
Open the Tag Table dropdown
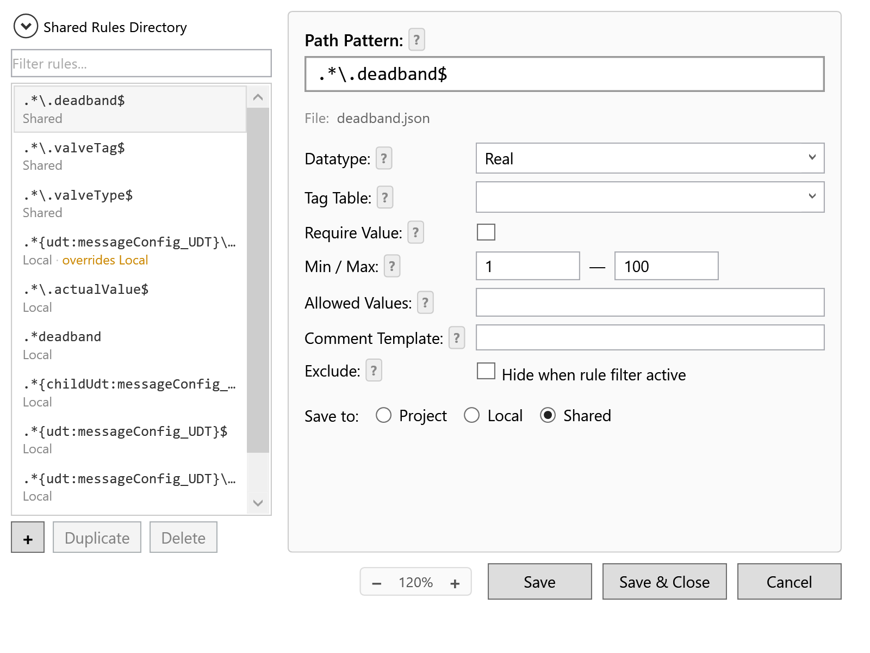(x=650, y=197)
